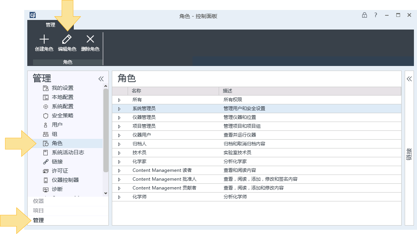Open 系统活动日志 in the sidebar
The height and width of the screenshot is (234, 417).
click(x=68, y=152)
